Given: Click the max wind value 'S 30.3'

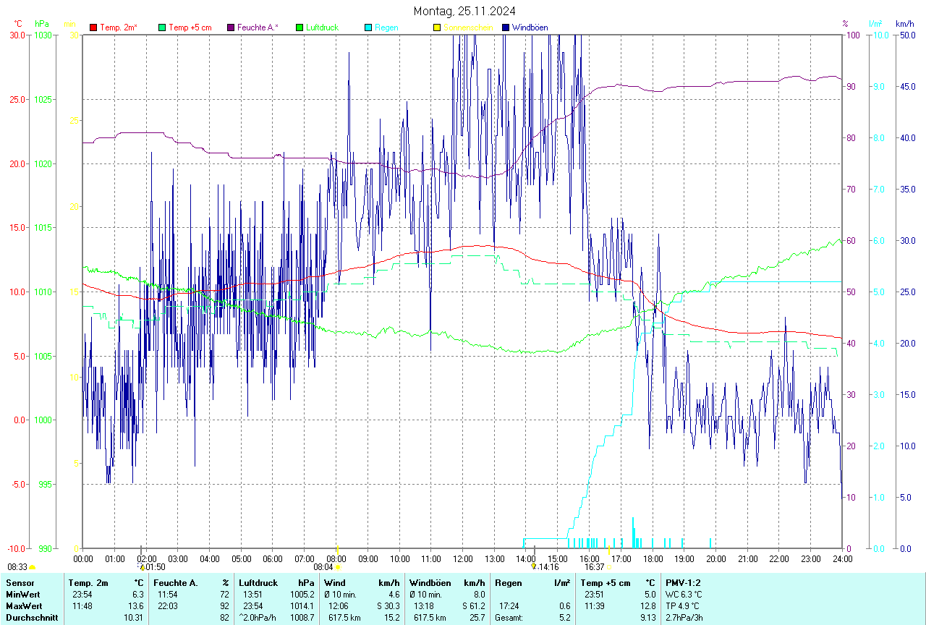Looking at the screenshot, I should tap(388, 605).
